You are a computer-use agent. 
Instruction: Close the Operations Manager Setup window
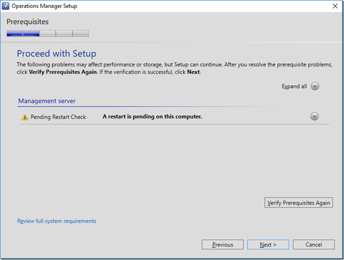tap(335, 6)
